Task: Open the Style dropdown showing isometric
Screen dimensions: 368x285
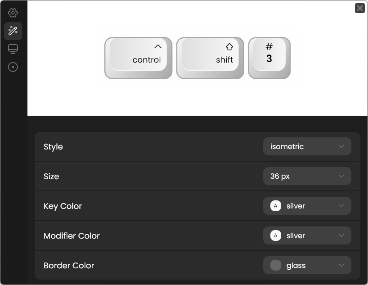Action: [x=307, y=146]
